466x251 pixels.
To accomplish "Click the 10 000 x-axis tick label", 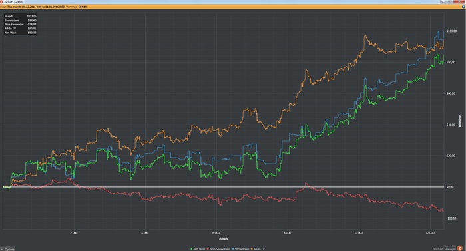I will [358, 233].
